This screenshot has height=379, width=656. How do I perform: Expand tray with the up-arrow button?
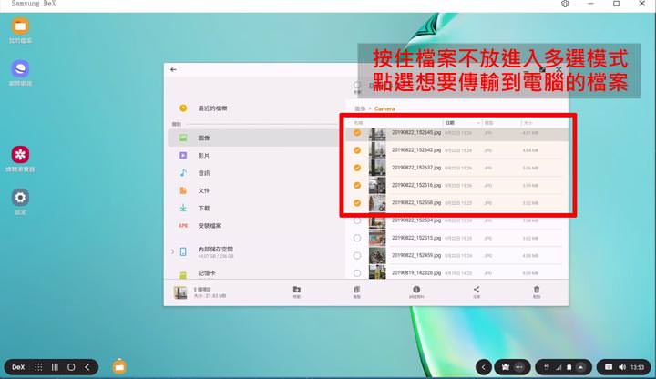click(x=580, y=367)
